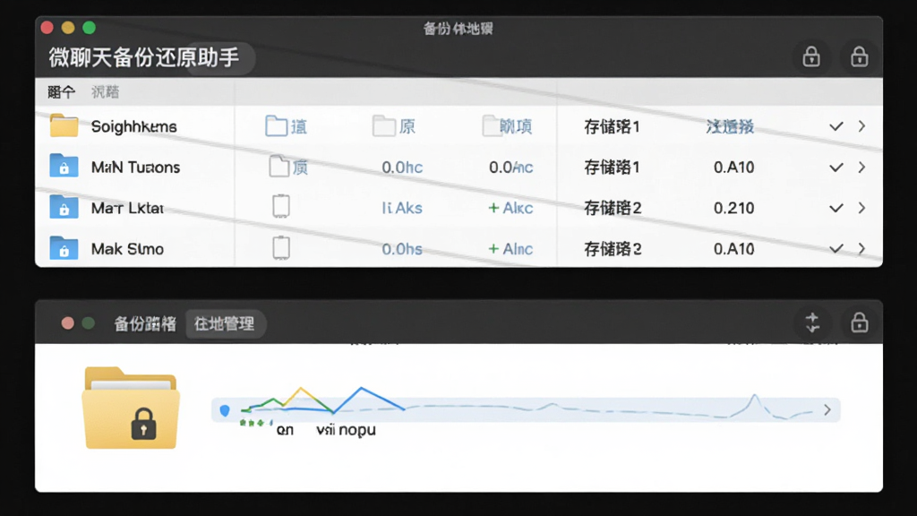This screenshot has width=917, height=516.
Task: Click the left lock icon in top window header
Action: [x=811, y=57]
